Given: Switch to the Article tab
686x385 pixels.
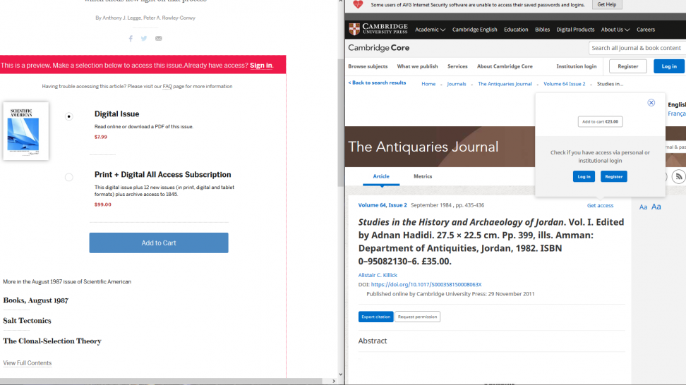Looking at the screenshot, I should [381, 176].
